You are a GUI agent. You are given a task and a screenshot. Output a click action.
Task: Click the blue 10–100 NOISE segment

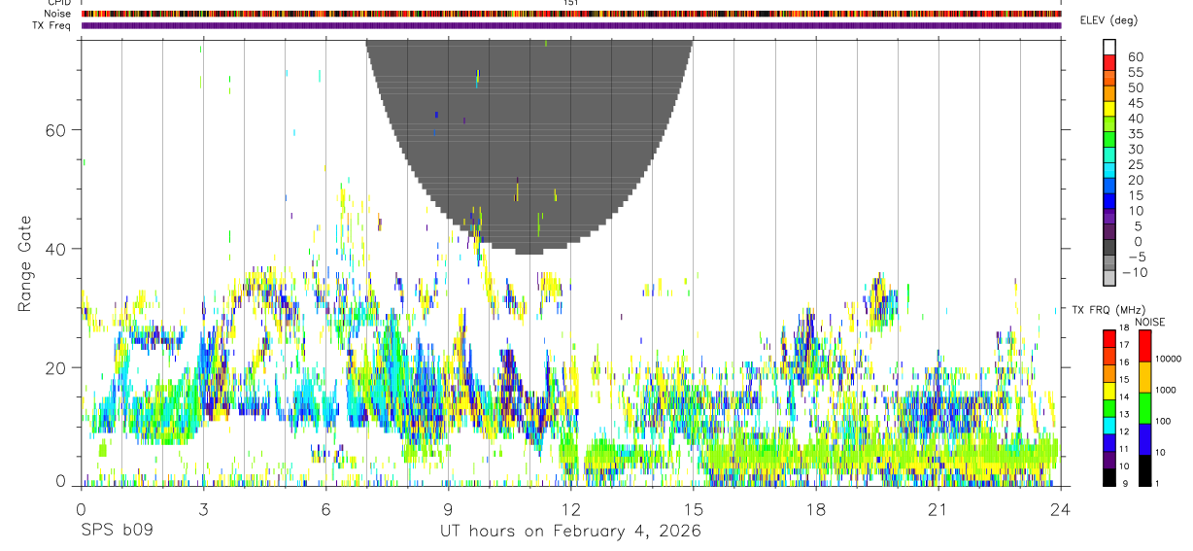click(x=1144, y=439)
